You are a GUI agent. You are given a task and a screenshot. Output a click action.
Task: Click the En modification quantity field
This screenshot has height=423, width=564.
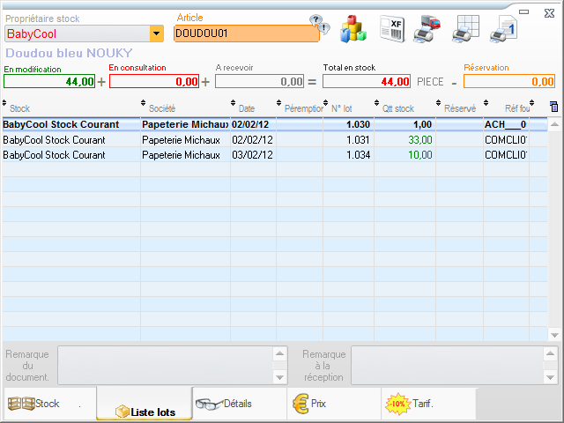tap(49, 81)
